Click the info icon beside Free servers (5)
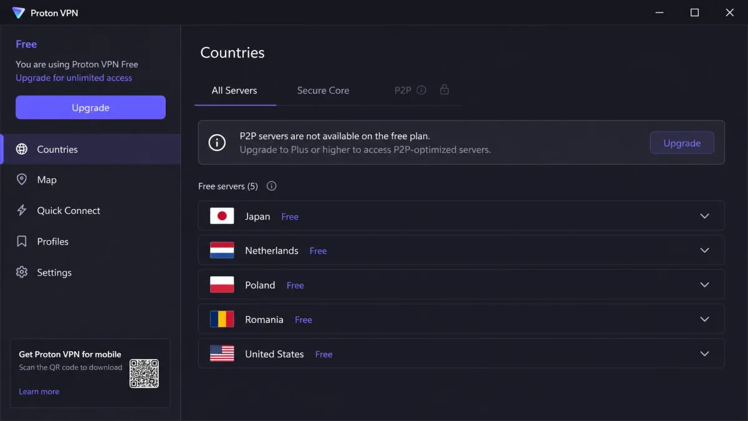The width and height of the screenshot is (748, 421). point(271,186)
